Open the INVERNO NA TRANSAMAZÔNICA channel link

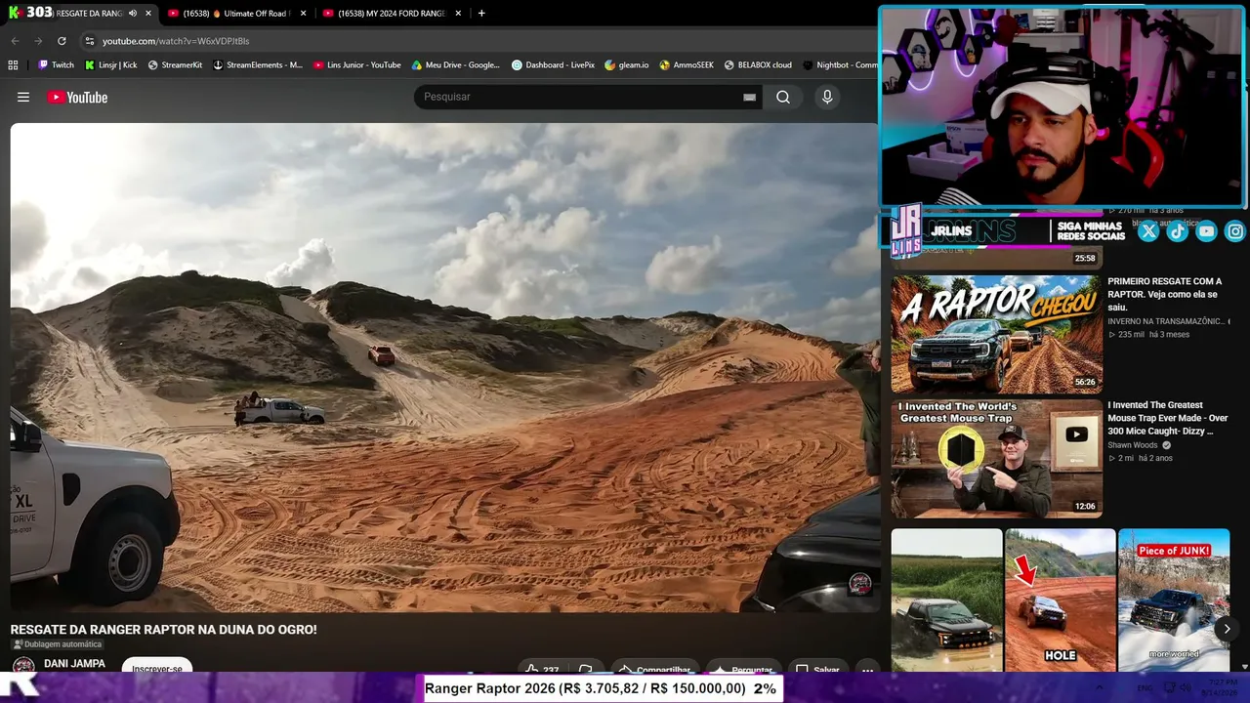pyautogui.click(x=1166, y=321)
